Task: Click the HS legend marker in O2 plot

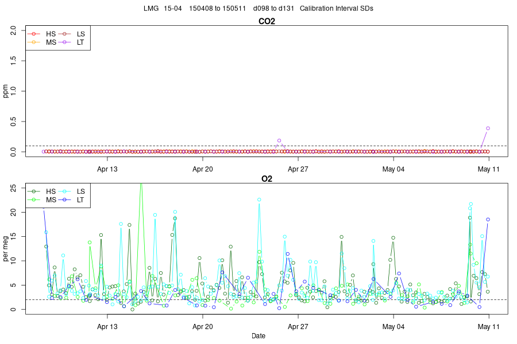Action: tap(34, 191)
